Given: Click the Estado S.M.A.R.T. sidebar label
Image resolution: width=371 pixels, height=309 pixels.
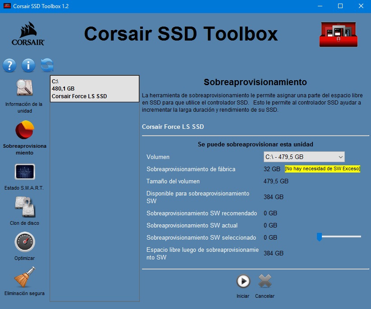Looking at the screenshot, I should [24, 188].
